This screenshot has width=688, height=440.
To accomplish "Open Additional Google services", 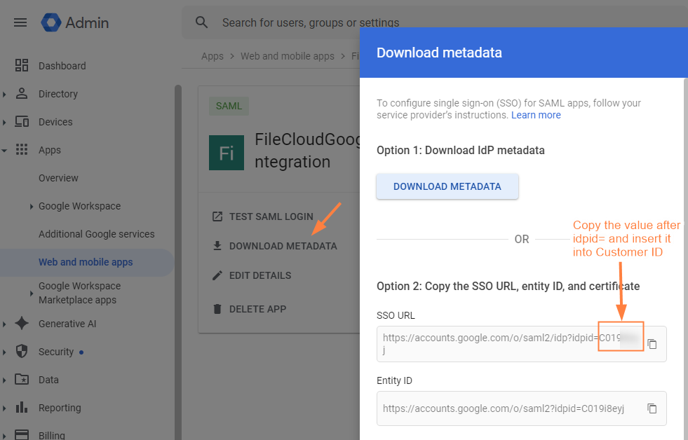I will tap(96, 234).
